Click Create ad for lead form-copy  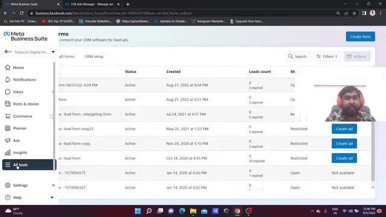[344, 143]
